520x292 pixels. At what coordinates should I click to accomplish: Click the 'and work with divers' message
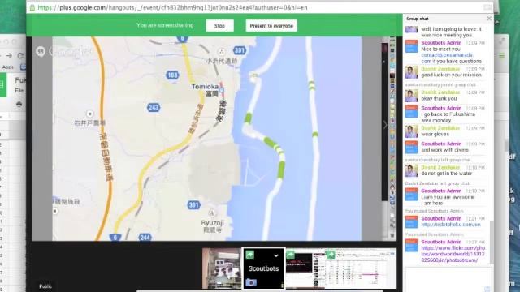tap(444, 150)
